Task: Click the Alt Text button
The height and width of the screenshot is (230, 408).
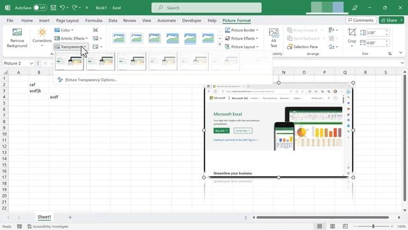Action: (x=273, y=38)
